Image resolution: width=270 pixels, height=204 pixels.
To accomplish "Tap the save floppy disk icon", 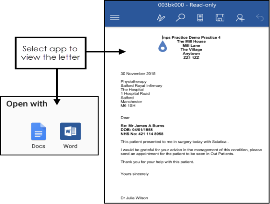I will click(x=220, y=18).
